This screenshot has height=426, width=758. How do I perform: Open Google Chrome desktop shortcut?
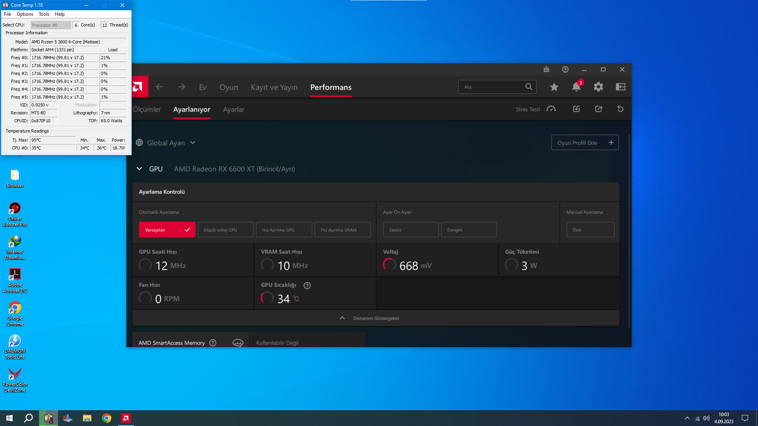pyautogui.click(x=15, y=314)
